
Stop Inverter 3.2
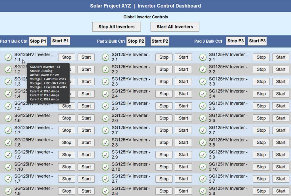(261, 69)
